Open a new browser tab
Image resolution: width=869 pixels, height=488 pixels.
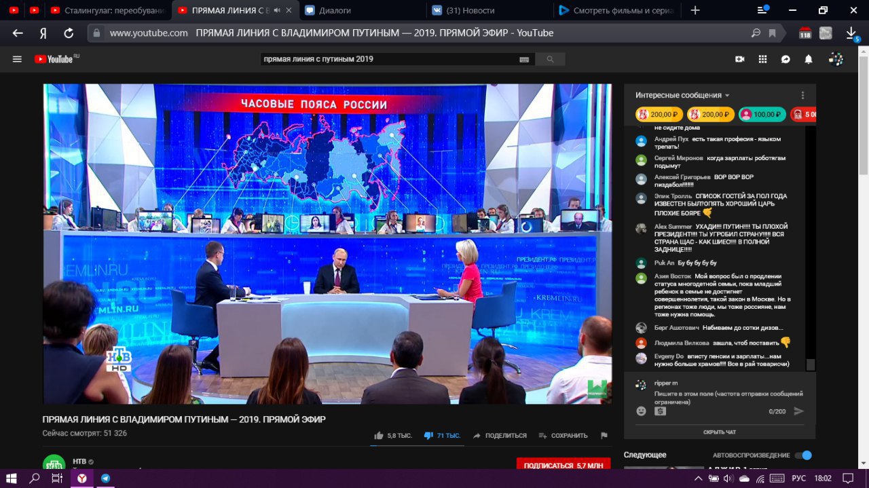[x=695, y=10]
